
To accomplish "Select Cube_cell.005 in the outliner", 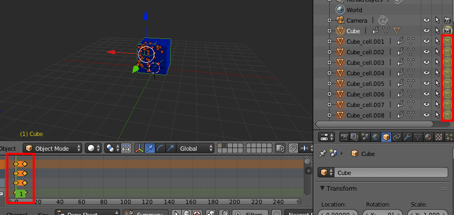I will pos(365,83).
